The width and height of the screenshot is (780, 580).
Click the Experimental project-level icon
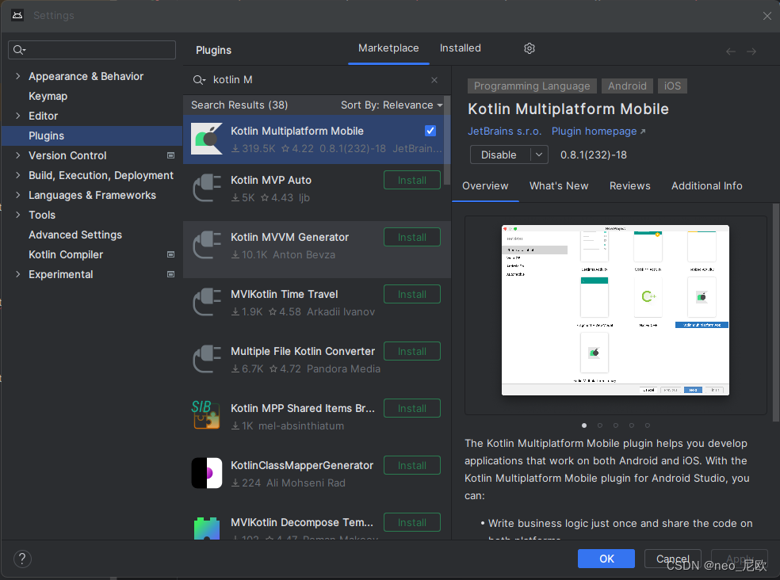tap(170, 274)
